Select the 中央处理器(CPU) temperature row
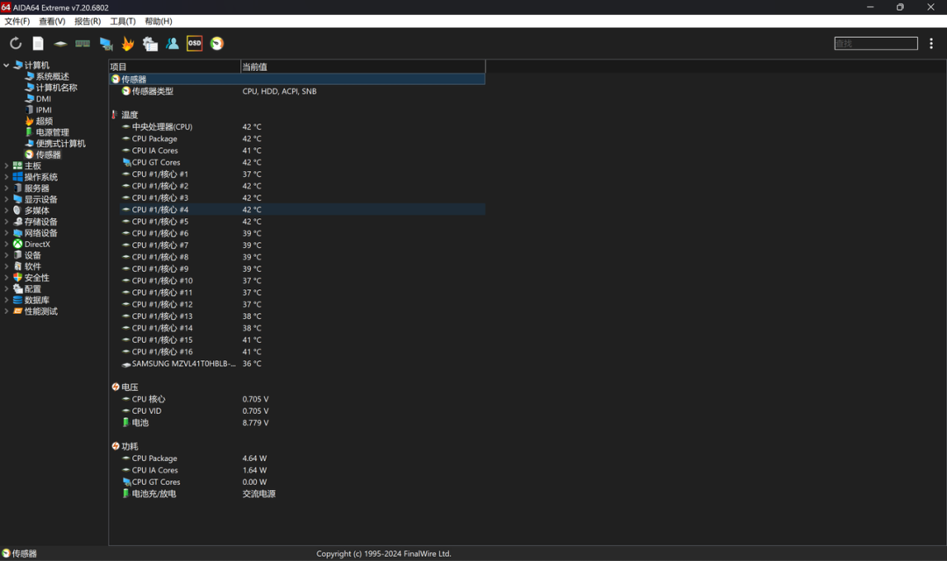The width and height of the screenshot is (947, 561). point(303,127)
